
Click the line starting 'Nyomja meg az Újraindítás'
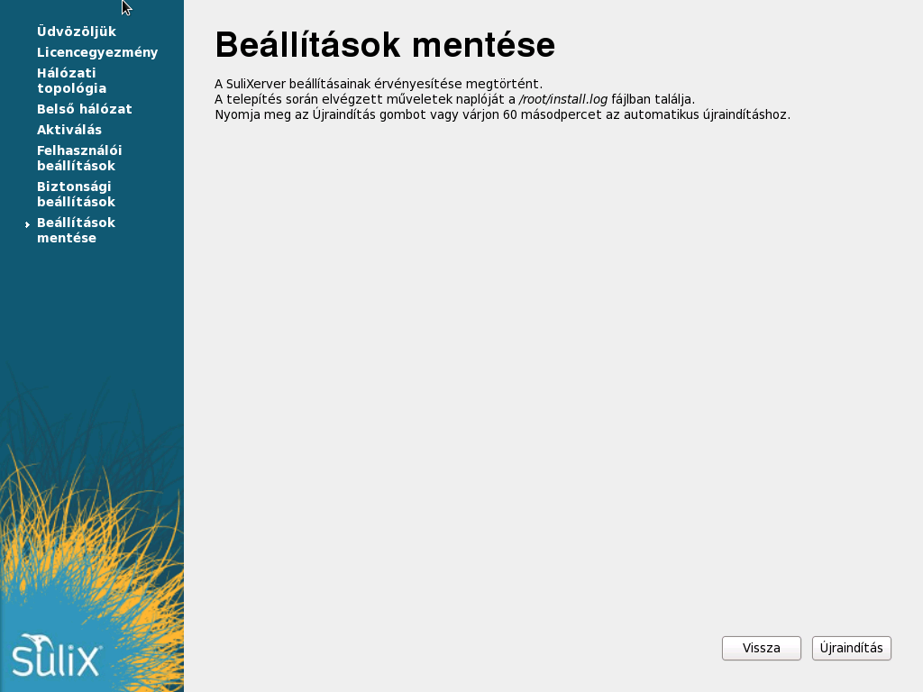[x=503, y=114]
